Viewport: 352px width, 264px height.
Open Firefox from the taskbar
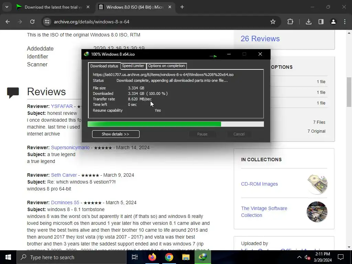pyautogui.click(x=152, y=257)
